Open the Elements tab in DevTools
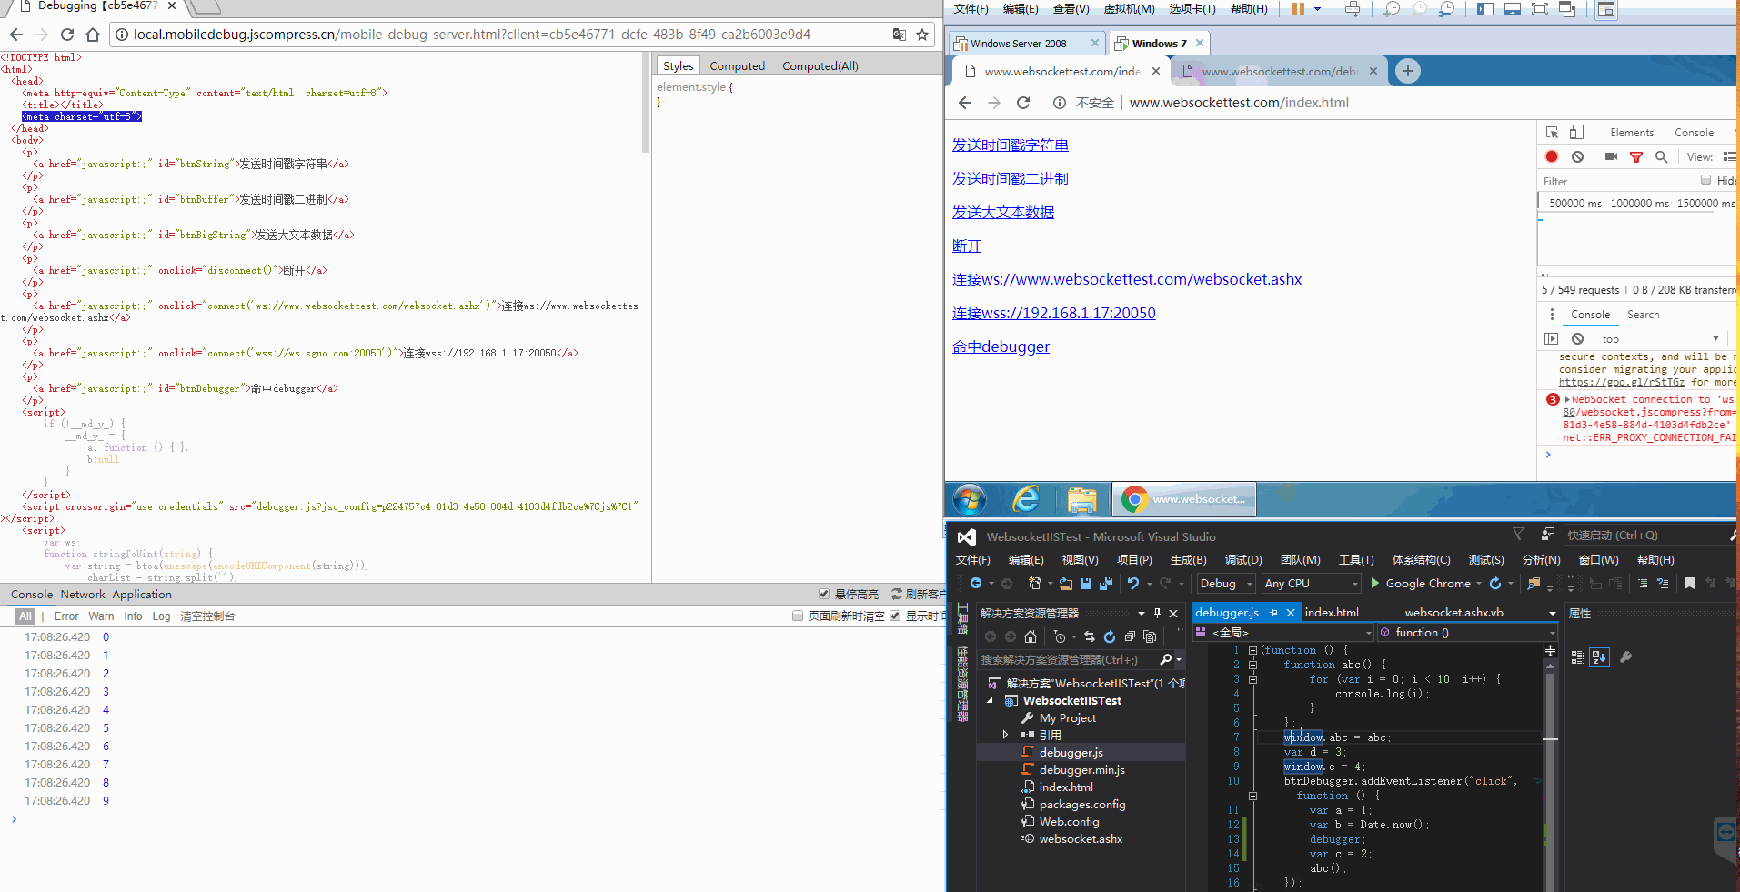Image resolution: width=1740 pixels, height=892 pixels. pyautogui.click(x=1632, y=133)
